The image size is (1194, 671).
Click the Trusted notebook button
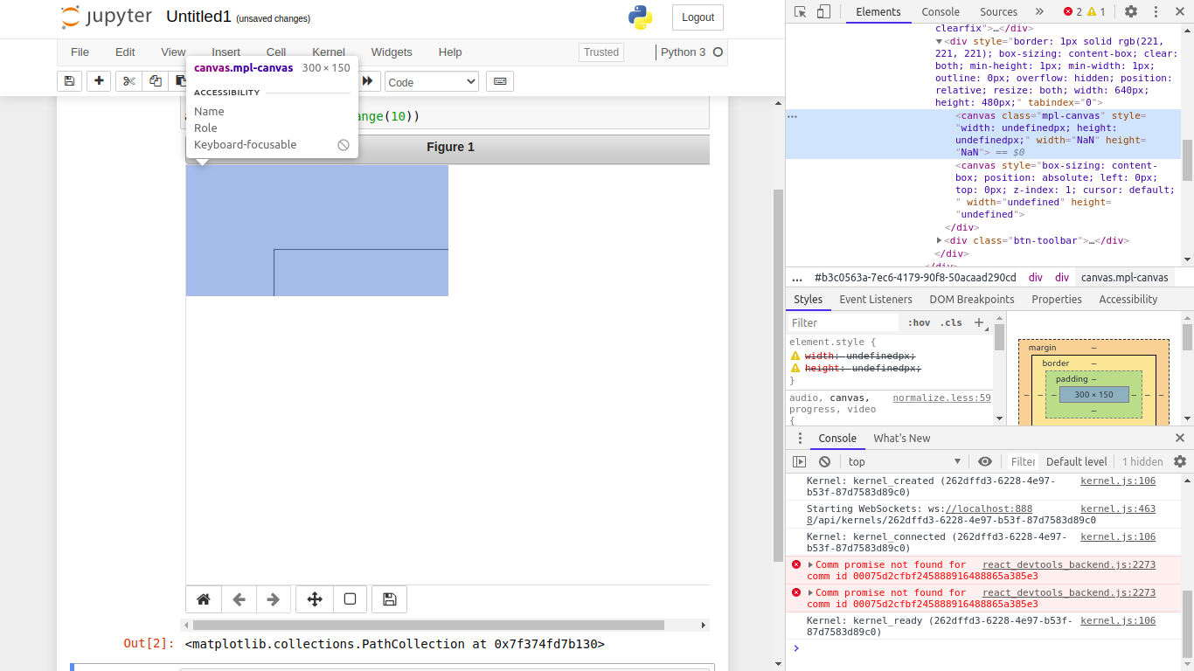click(601, 52)
